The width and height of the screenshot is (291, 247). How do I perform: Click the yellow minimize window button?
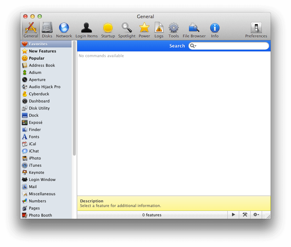(x=33, y=16)
